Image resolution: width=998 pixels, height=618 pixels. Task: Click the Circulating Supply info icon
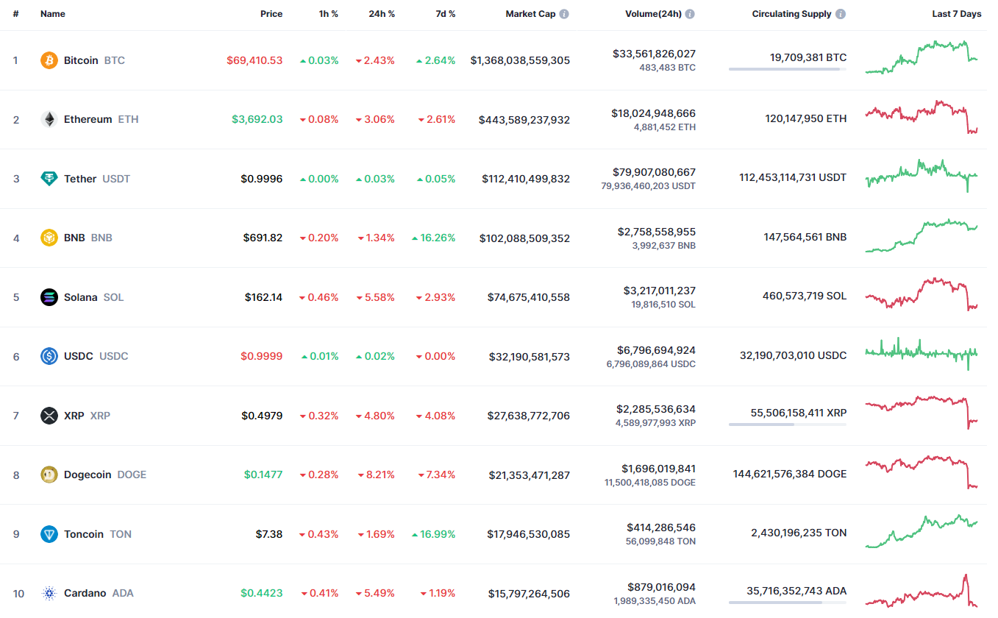coord(841,14)
